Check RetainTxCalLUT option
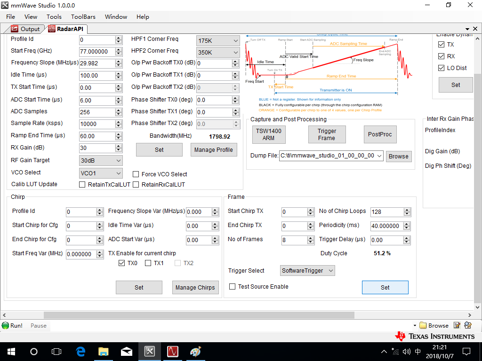The image size is (482, 361). (82, 184)
